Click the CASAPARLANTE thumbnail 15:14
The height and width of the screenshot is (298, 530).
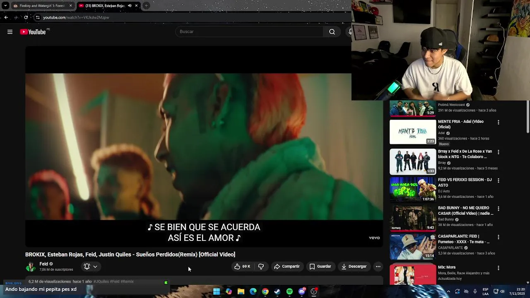click(413, 246)
